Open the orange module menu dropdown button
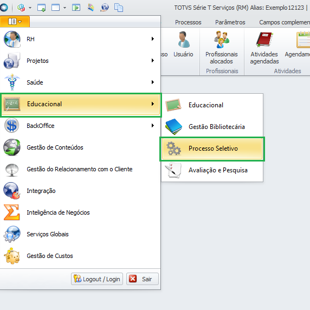 15,21
